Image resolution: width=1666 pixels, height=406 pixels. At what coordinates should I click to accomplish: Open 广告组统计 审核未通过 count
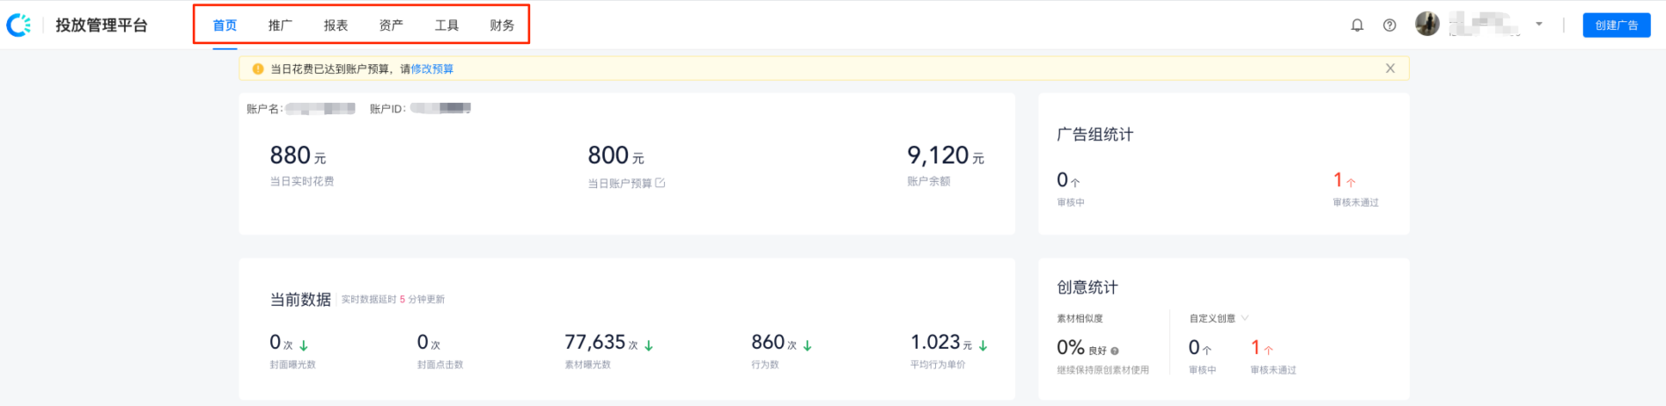[x=1345, y=180]
